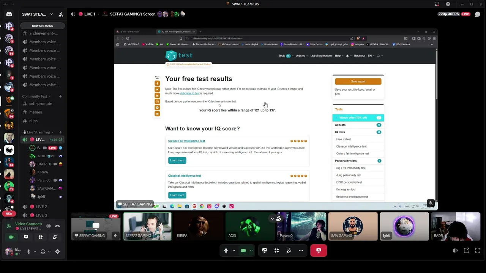Select the SAW GAMING participant tile

pyautogui.click(x=353, y=227)
